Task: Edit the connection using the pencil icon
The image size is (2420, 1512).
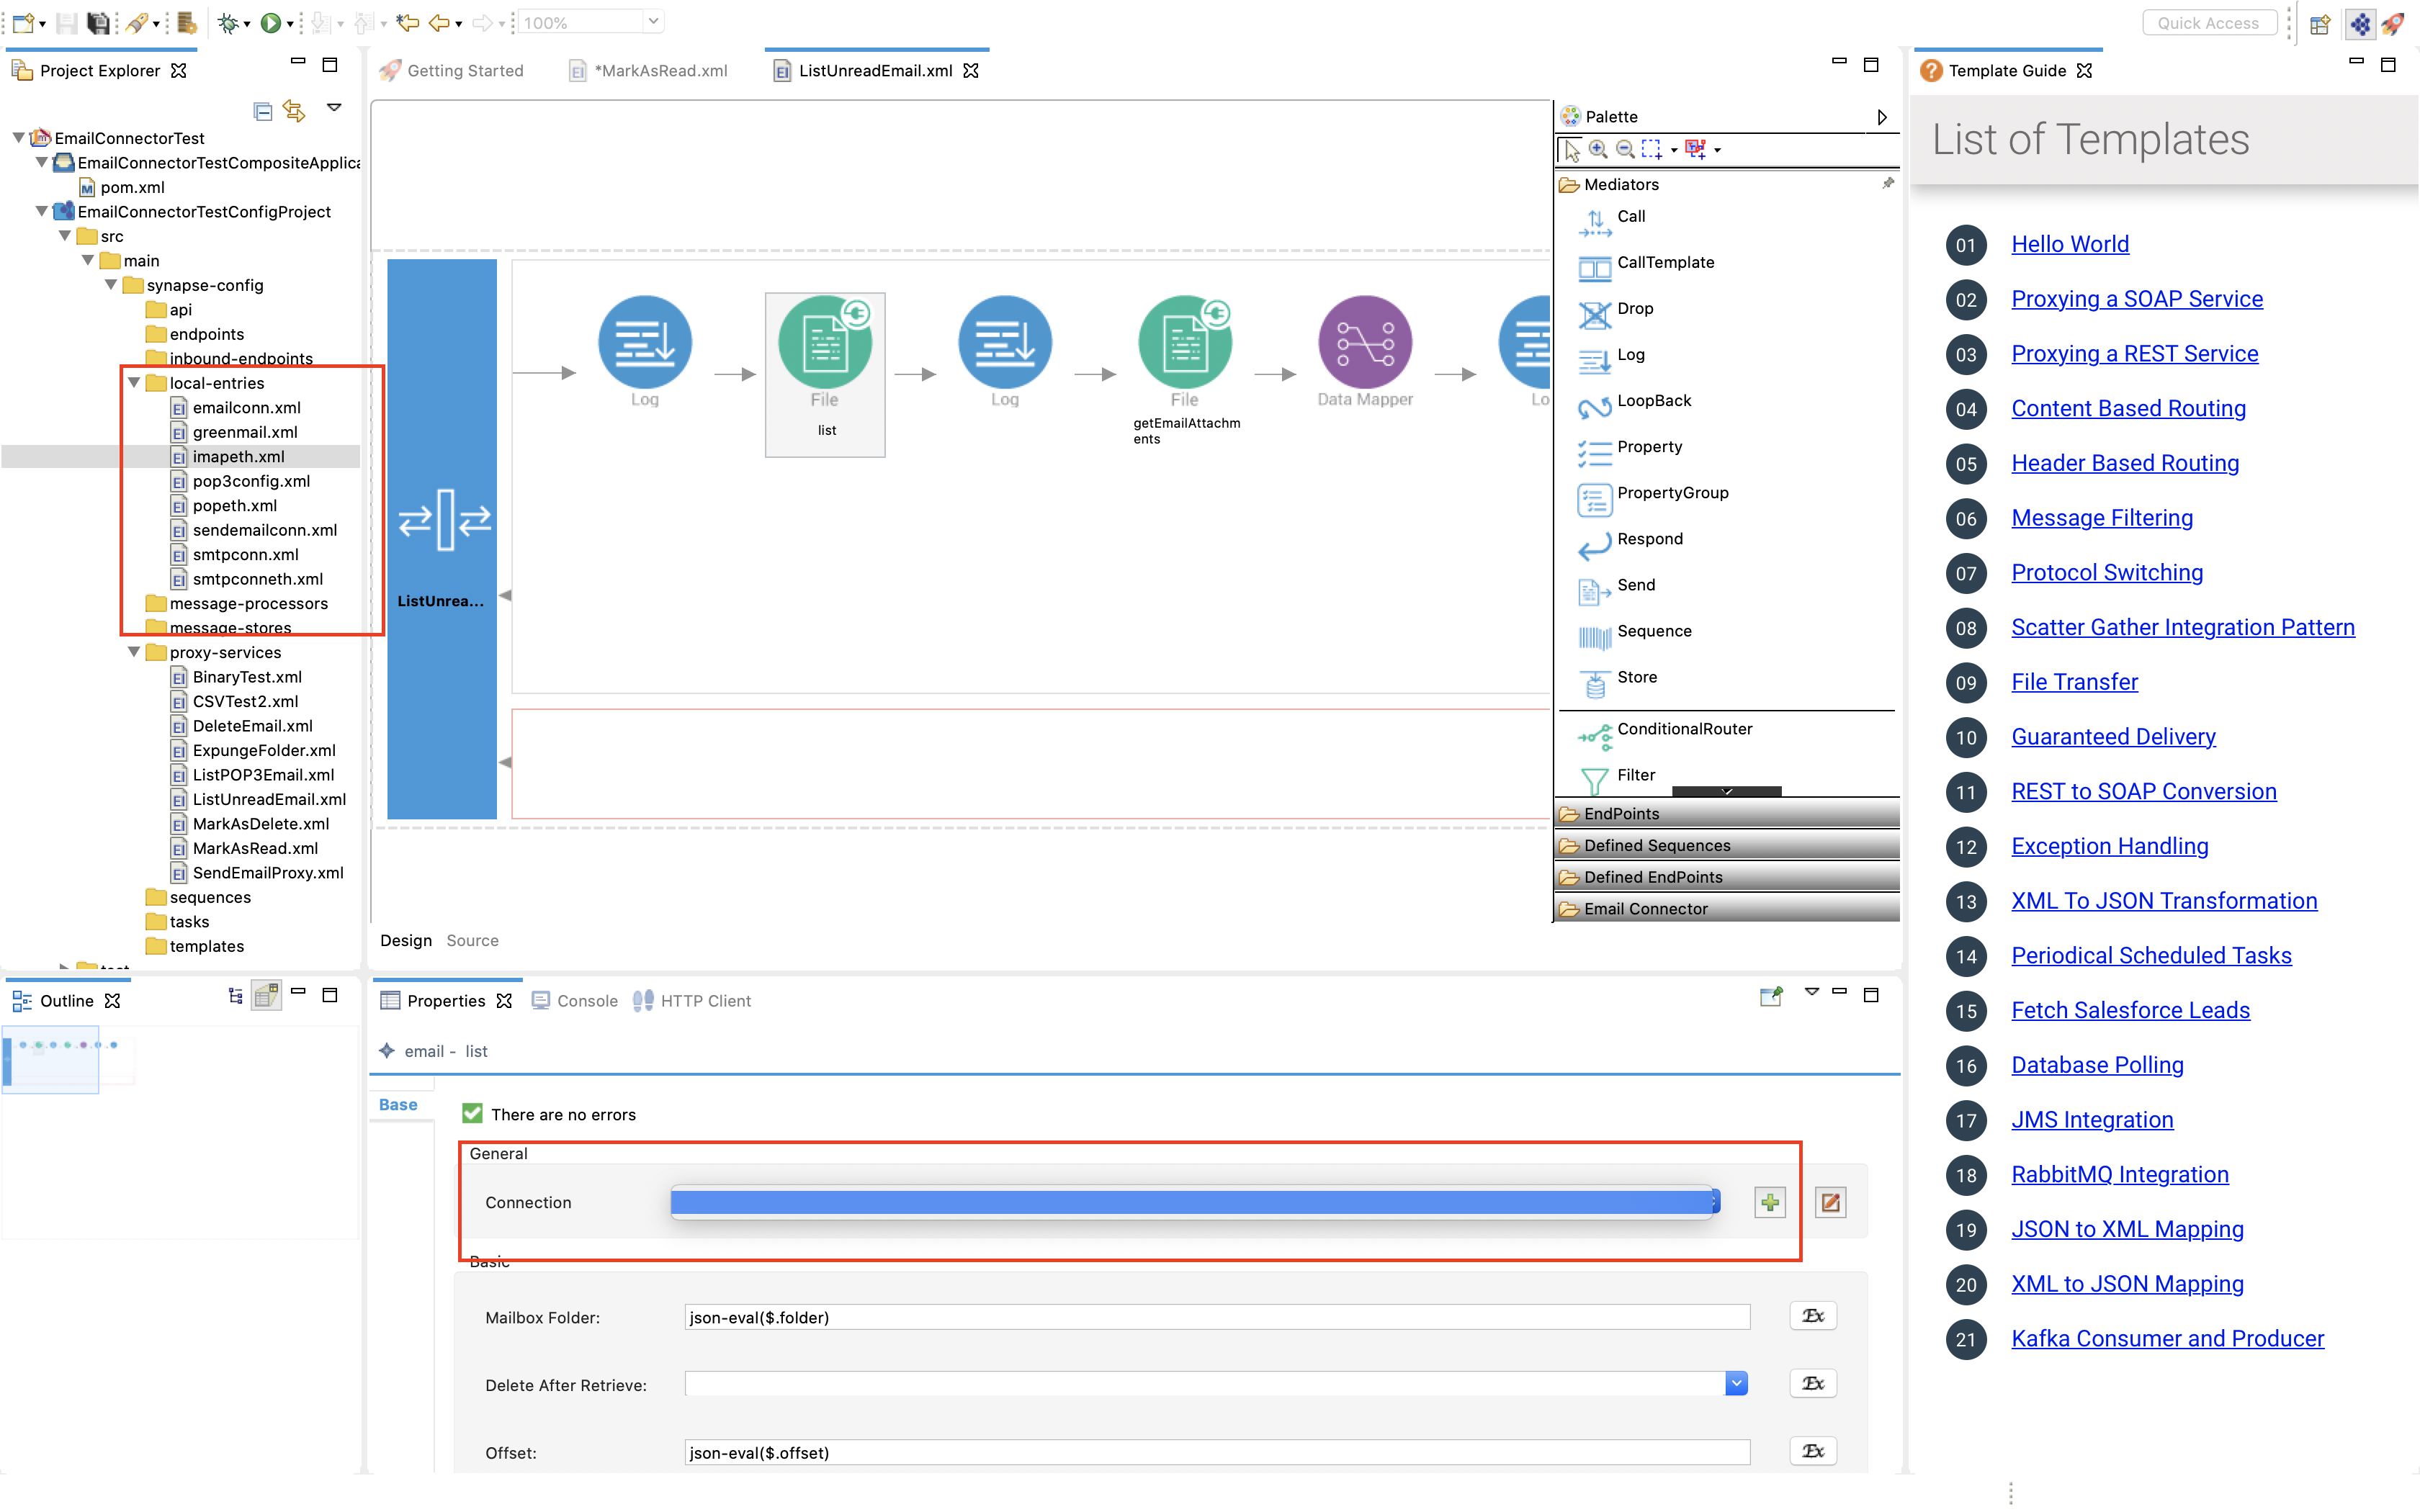Action: 1830,1202
